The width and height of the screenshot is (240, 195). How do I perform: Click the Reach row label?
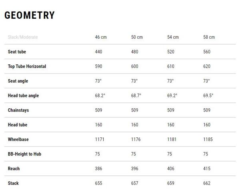[14, 169]
